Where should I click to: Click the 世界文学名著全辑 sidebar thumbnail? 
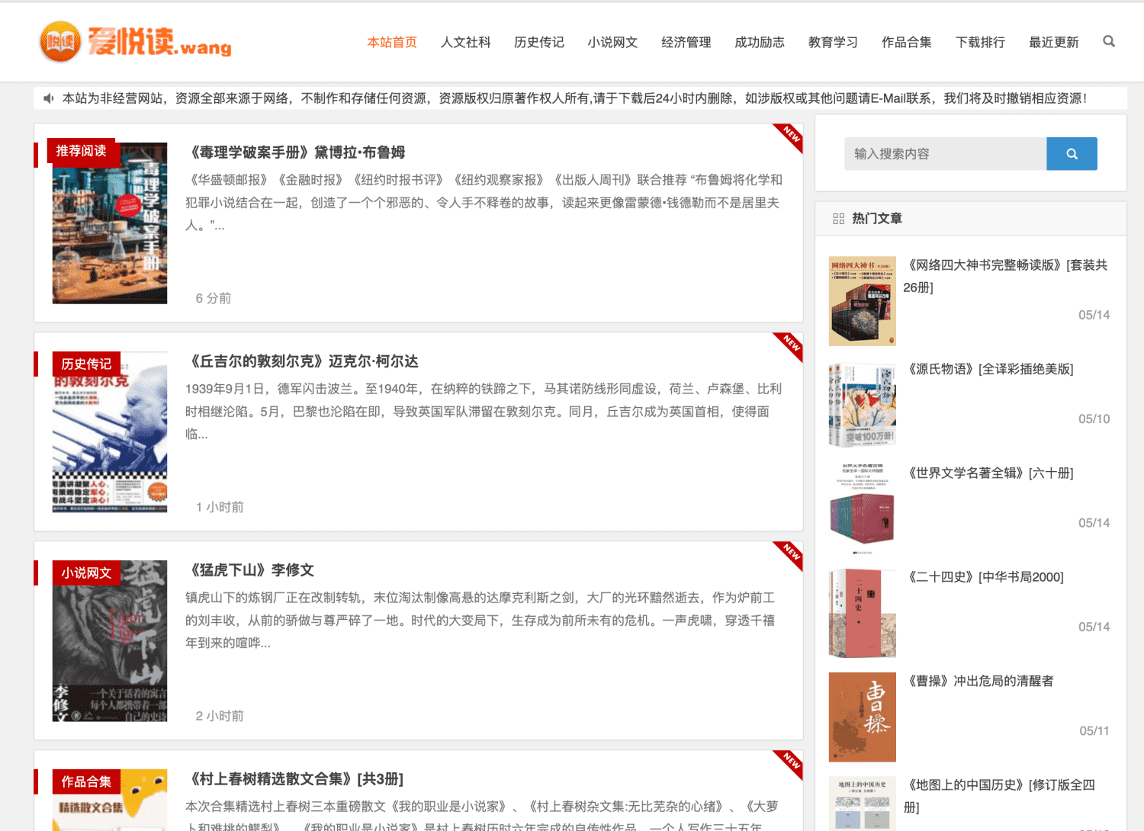(x=863, y=509)
